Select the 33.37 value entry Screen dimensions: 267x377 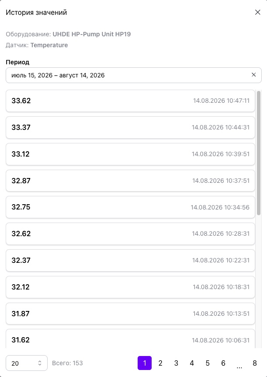coord(130,127)
